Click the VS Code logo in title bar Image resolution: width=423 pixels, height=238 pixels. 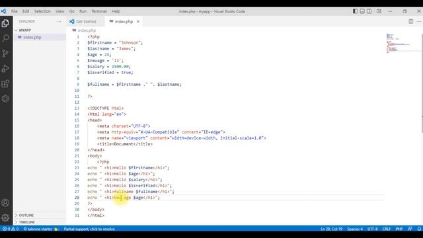click(x=3, y=11)
